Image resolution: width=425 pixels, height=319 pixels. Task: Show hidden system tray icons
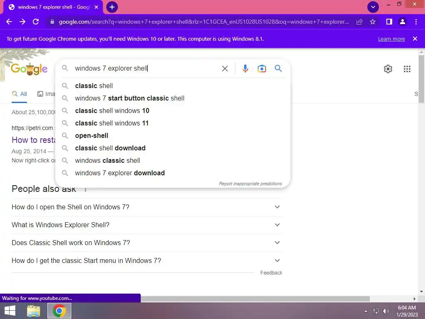pos(366,311)
